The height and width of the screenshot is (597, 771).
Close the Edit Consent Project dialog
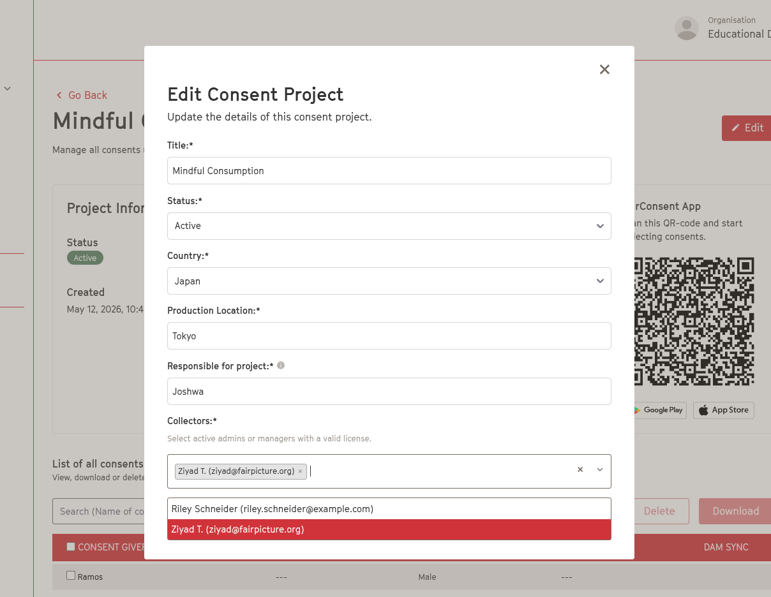pos(604,70)
